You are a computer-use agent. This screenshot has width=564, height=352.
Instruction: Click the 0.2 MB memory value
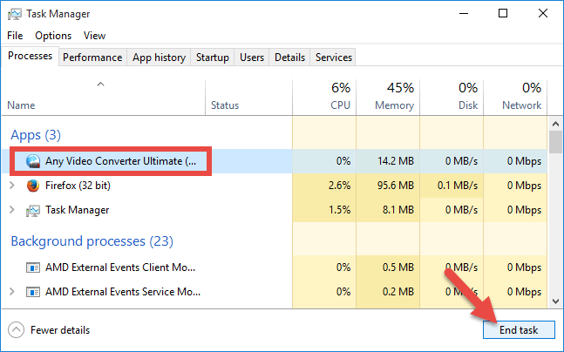[398, 292]
